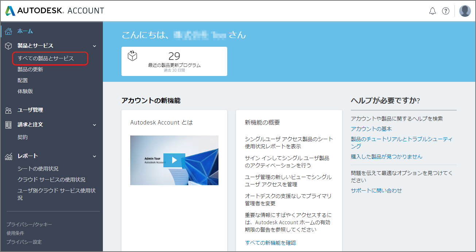
Task: Click the ユーザ管理 people icon
Action: pyautogui.click(x=9, y=110)
